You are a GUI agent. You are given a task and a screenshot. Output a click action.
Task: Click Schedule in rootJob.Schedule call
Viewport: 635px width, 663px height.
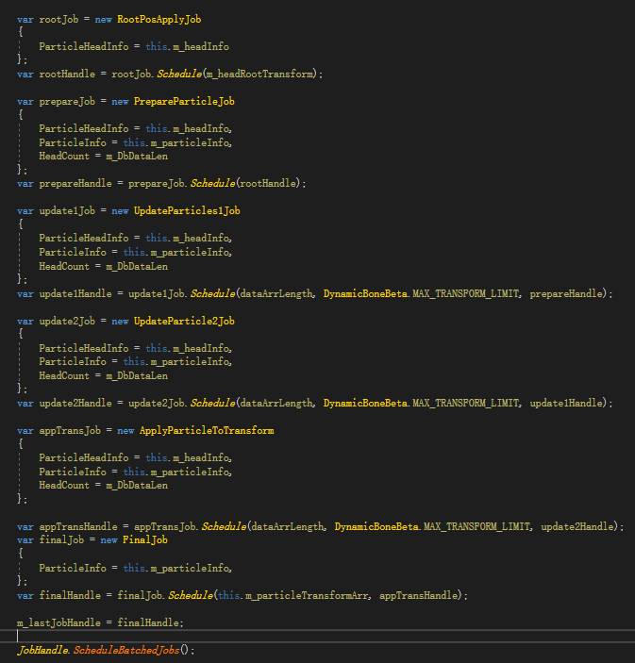coord(179,74)
